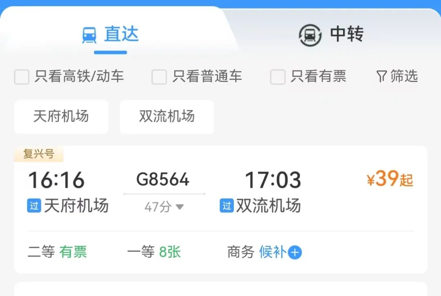Click the funnel filter icon
This screenshot has width=441, height=296.
(x=381, y=76)
